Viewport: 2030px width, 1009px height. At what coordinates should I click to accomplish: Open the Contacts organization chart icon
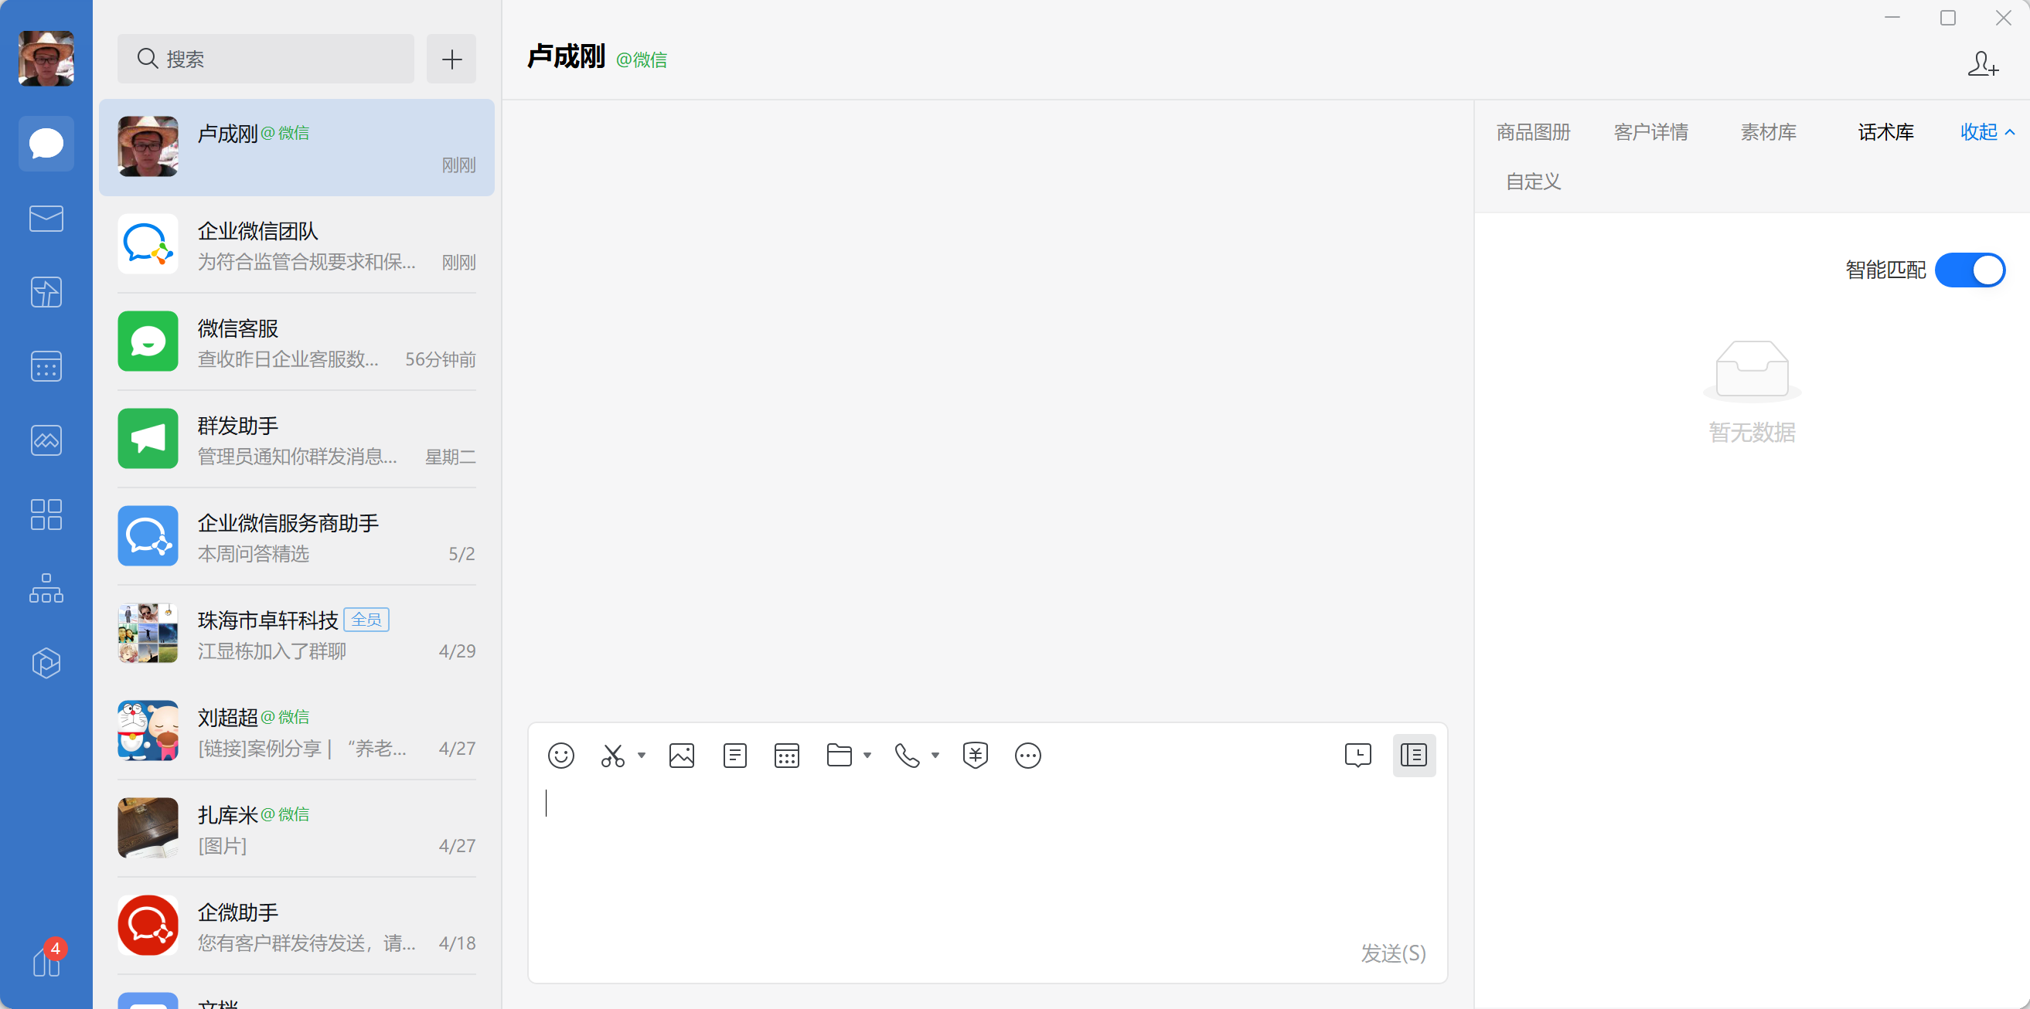(x=46, y=589)
